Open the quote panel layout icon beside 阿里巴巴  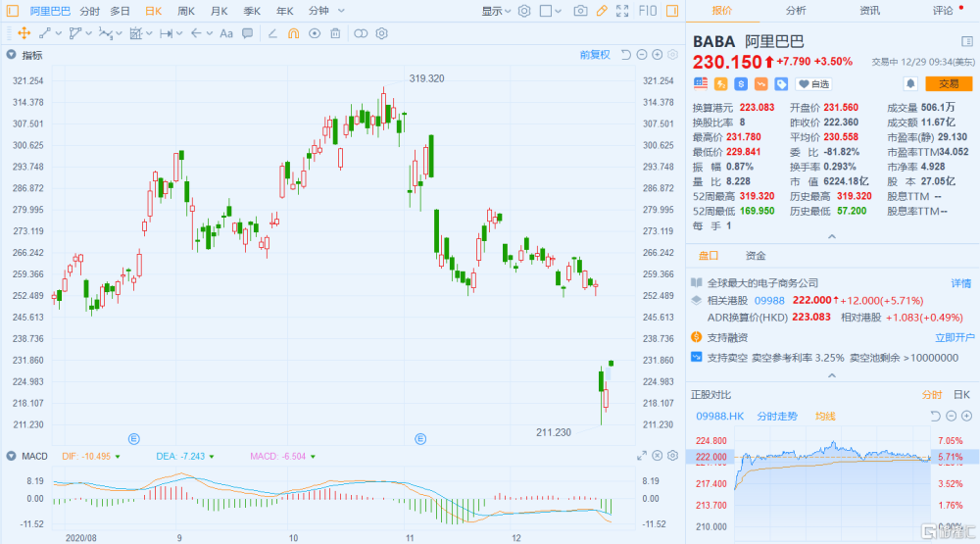tap(967, 42)
